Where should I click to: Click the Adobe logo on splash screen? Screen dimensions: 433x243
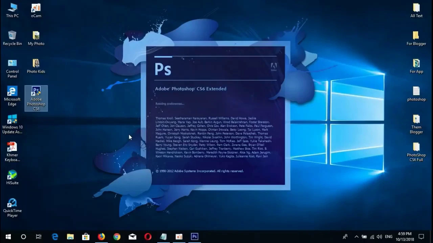(274, 66)
